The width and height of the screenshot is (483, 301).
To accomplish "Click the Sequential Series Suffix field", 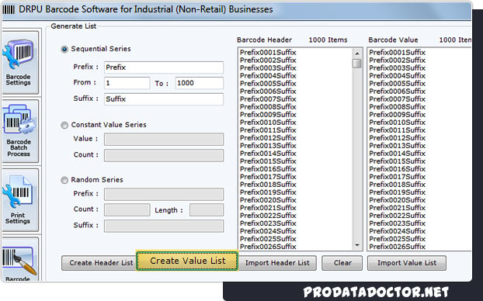I will pyautogui.click(x=164, y=99).
